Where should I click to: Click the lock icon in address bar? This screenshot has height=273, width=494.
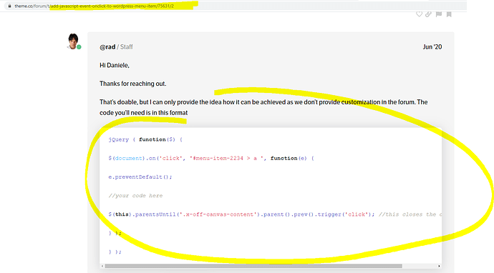tap(10, 6)
